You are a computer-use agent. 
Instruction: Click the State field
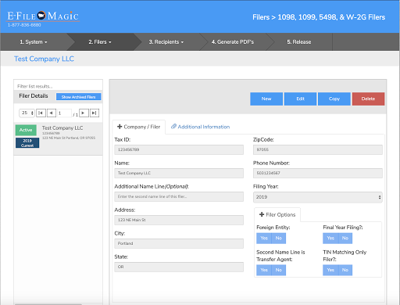click(179, 267)
